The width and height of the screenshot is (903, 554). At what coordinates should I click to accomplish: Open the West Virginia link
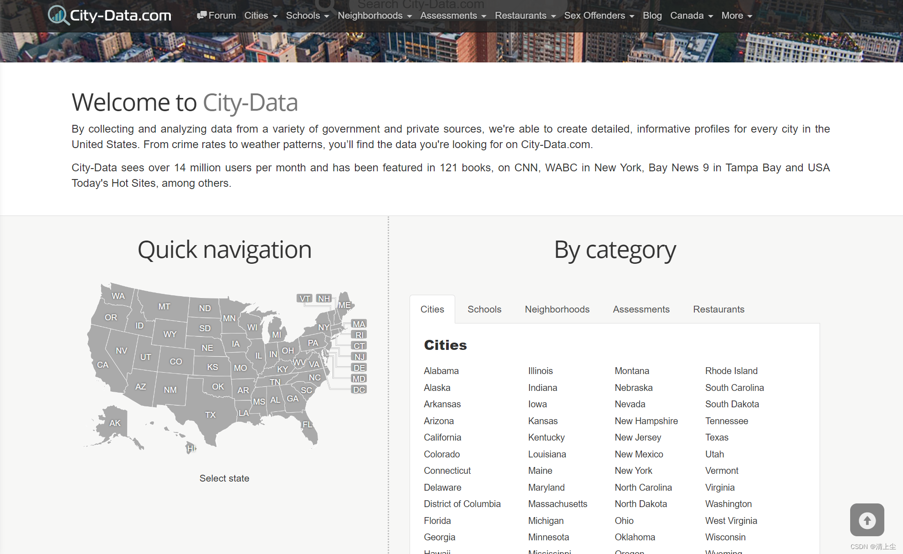point(731,521)
